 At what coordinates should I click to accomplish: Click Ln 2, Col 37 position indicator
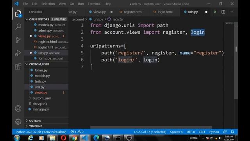tap(150, 132)
